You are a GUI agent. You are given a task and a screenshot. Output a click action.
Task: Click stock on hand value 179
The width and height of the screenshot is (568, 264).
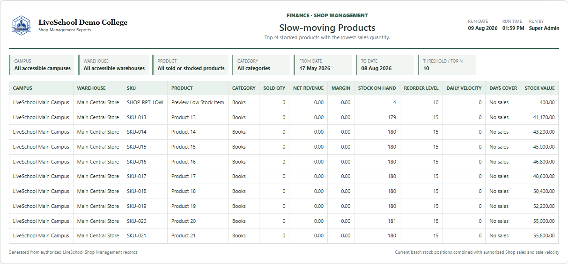tap(392, 117)
